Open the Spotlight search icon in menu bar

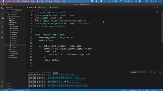pyautogui.click(x=136, y=1)
